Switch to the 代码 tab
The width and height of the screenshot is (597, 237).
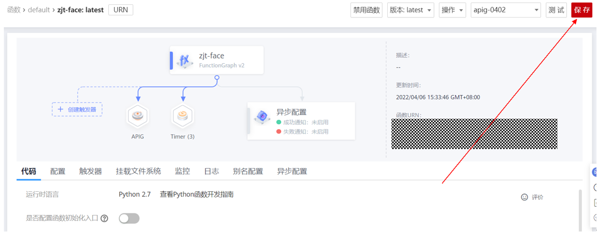pos(29,172)
